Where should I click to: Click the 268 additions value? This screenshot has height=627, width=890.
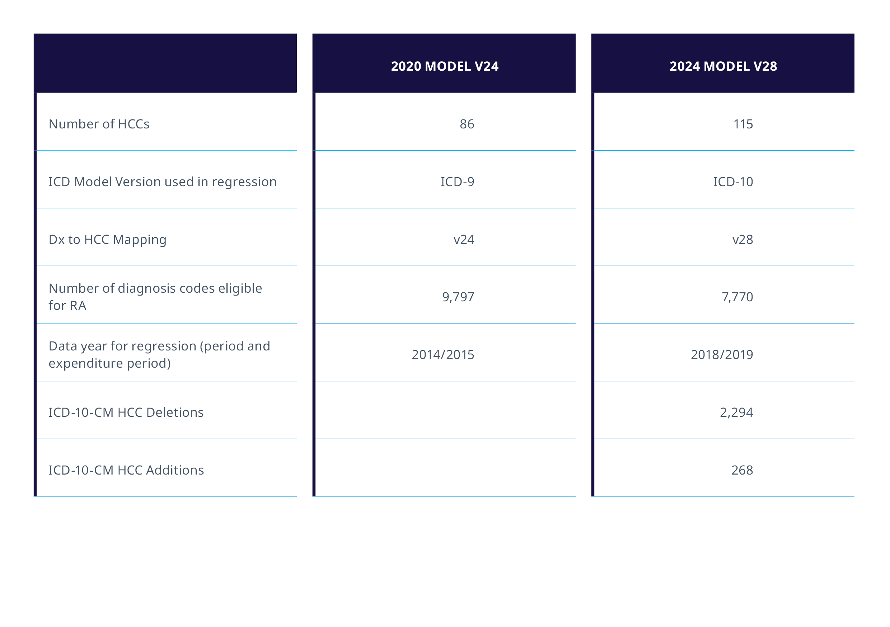click(x=742, y=470)
